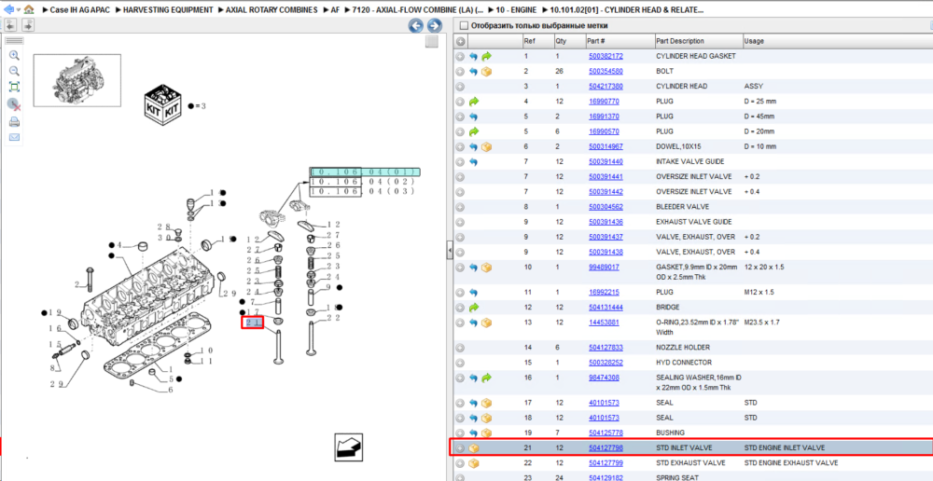
Task: Open part number 504217380 link
Action: 606,86
